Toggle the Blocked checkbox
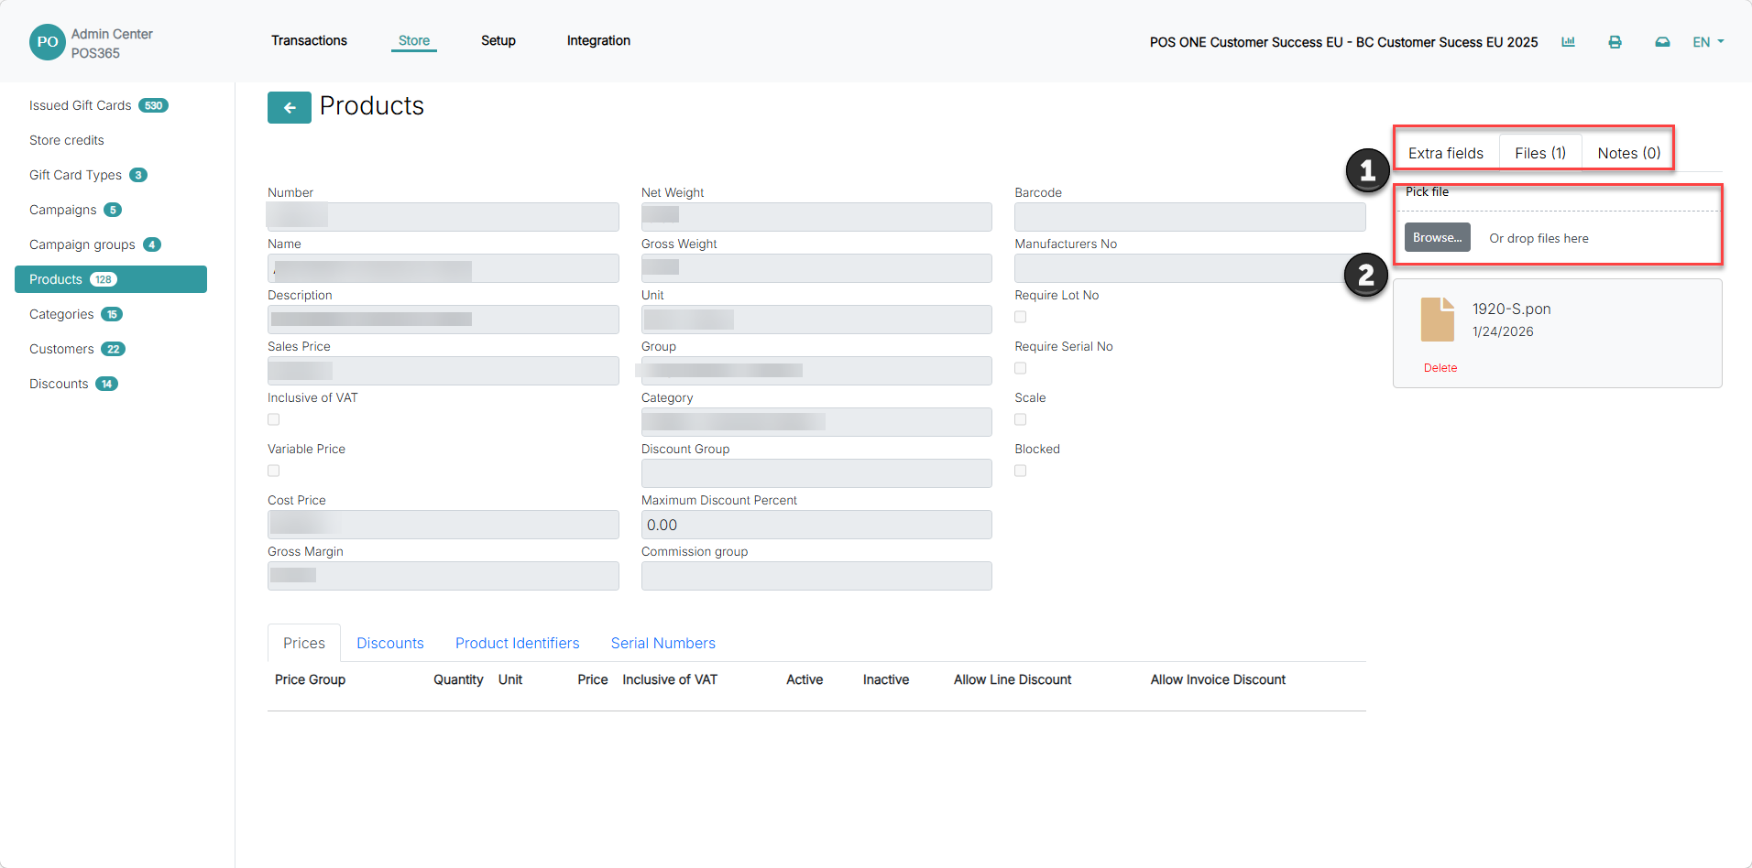 1021,471
